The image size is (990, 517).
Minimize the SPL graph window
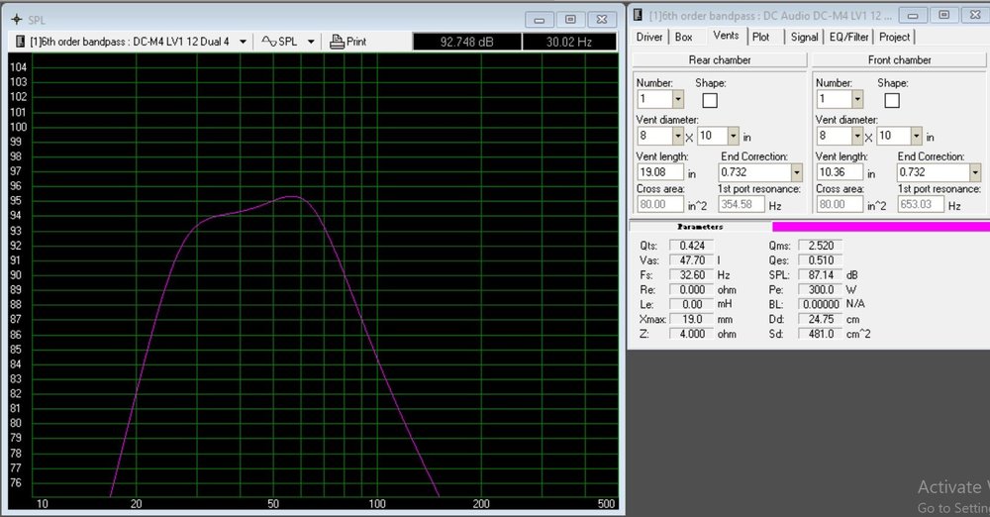540,20
